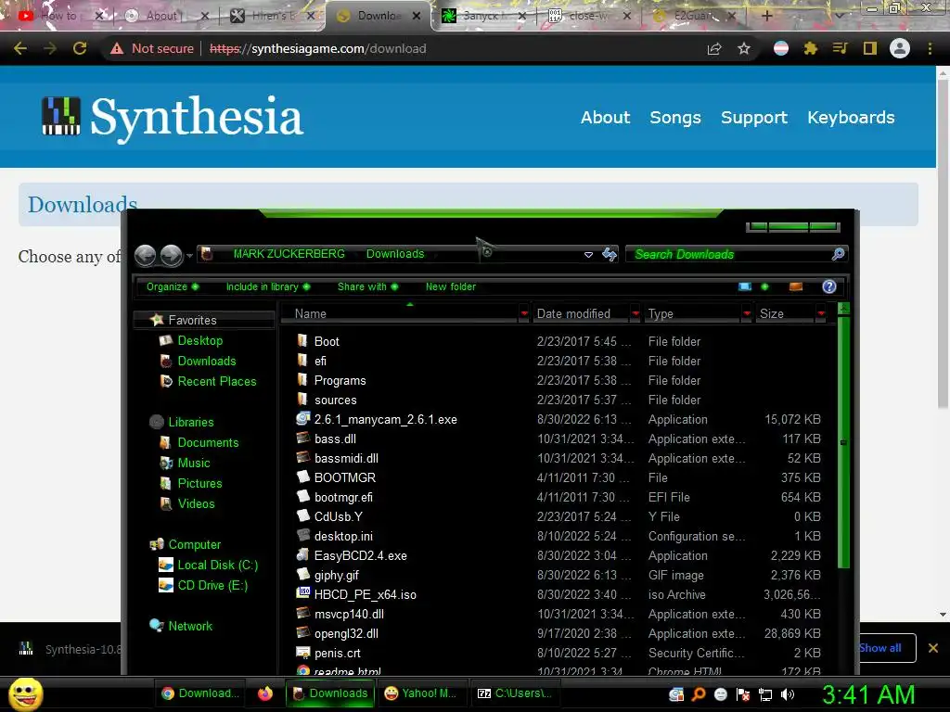Open the Share with menu
Image resolution: width=950 pixels, height=712 pixels.
pos(367,286)
